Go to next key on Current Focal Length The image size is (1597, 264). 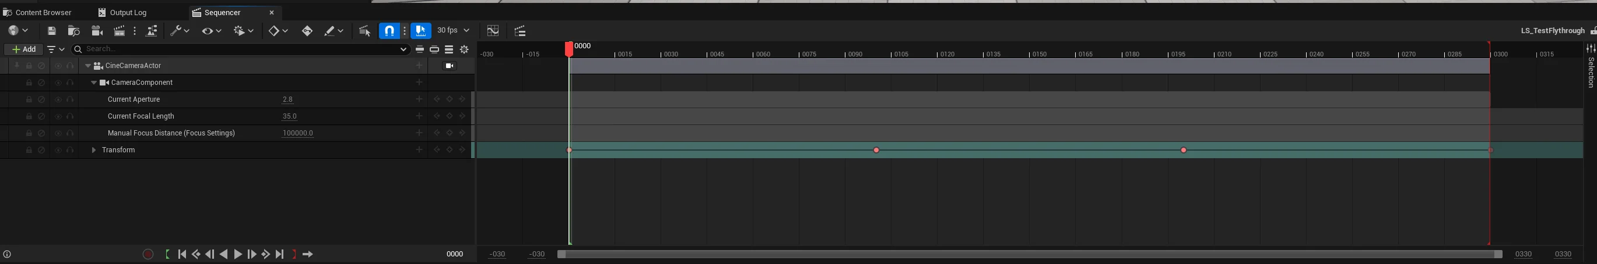[x=462, y=116]
